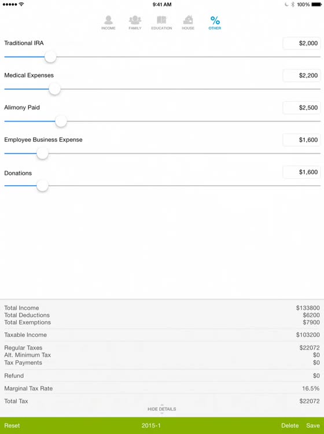This screenshot has height=434, width=324.
Task: Collapse the summary with Hide Details
Action: click(161, 409)
